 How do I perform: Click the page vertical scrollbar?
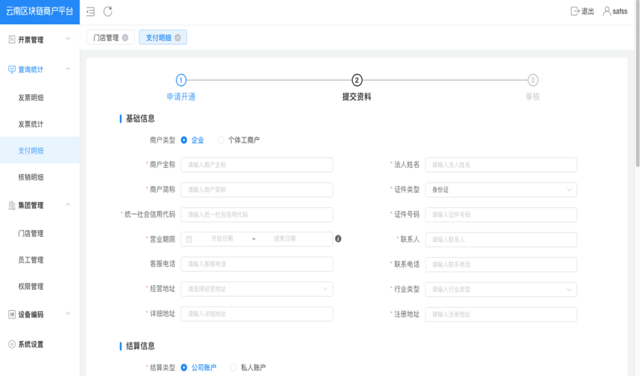(x=638, y=83)
